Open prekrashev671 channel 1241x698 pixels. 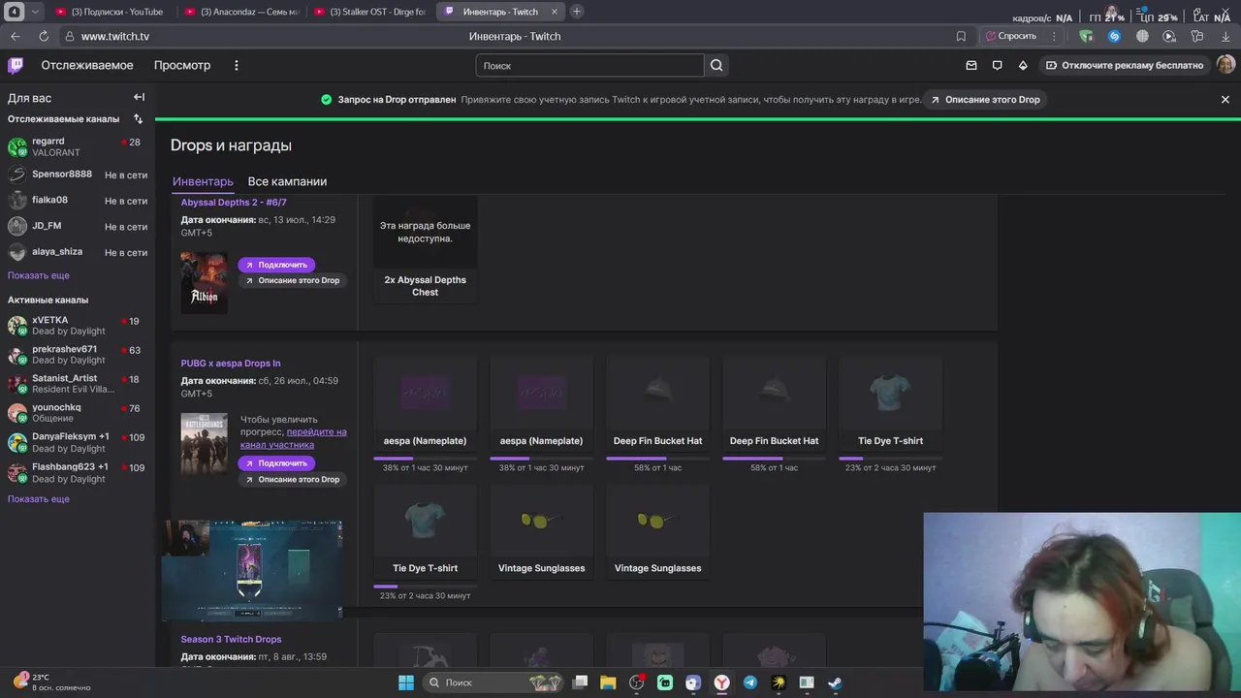(77, 355)
